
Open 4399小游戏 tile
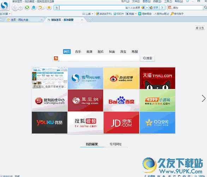pos(157,100)
